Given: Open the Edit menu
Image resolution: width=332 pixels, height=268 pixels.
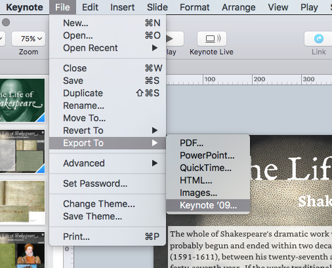Looking at the screenshot, I should [x=90, y=7].
